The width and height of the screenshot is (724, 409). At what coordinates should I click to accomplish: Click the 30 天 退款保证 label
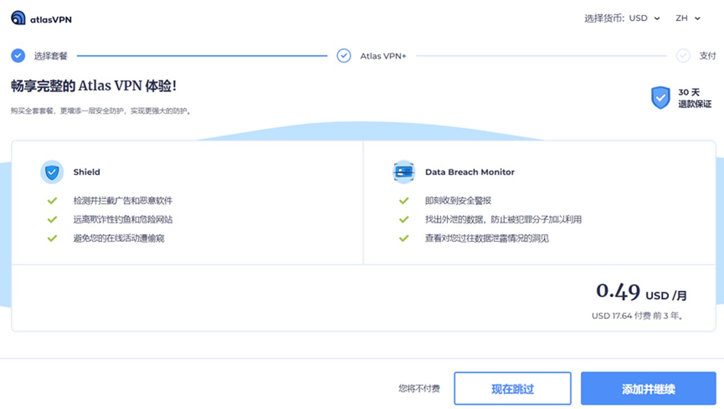point(695,98)
